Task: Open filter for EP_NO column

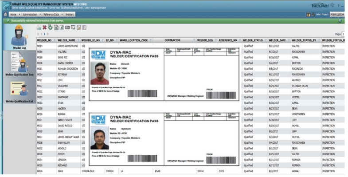Action: (x=117, y=40)
